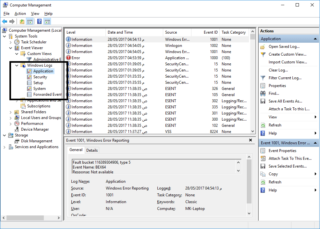Open the Action menu
320x229 pixels.
tap(20, 14)
